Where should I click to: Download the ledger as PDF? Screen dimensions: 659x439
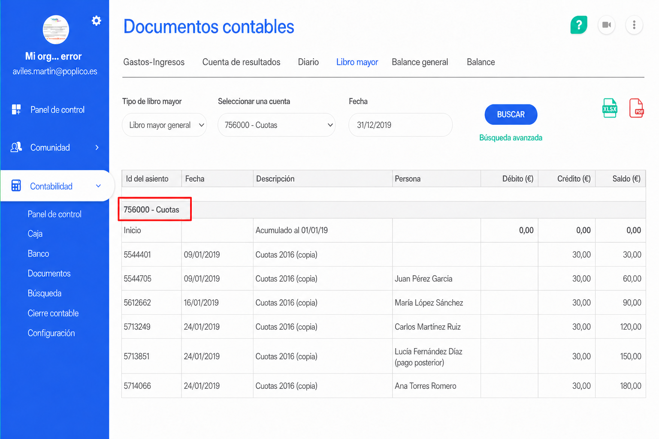coord(636,108)
